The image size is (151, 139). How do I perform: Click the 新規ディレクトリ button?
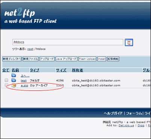[12, 59]
